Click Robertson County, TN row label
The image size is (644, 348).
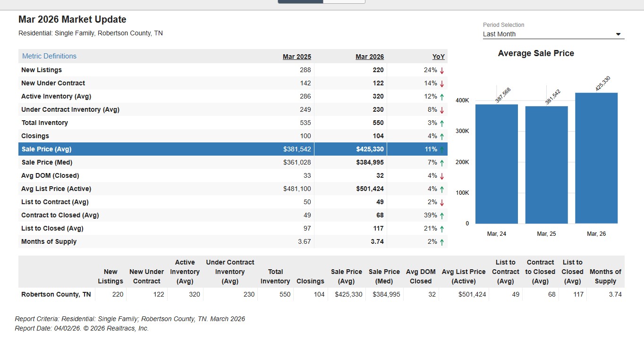56,294
